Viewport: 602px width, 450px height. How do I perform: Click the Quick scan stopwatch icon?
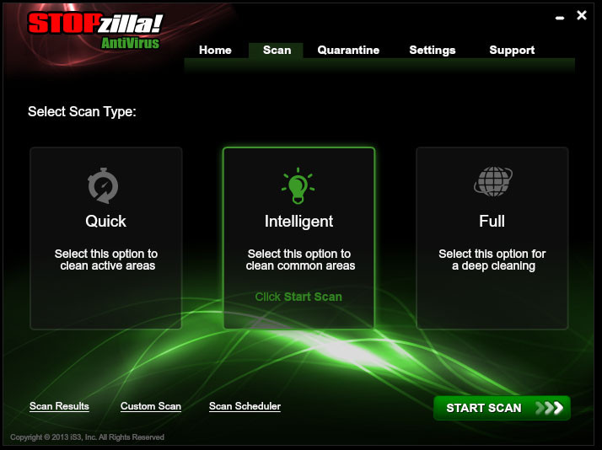103,185
